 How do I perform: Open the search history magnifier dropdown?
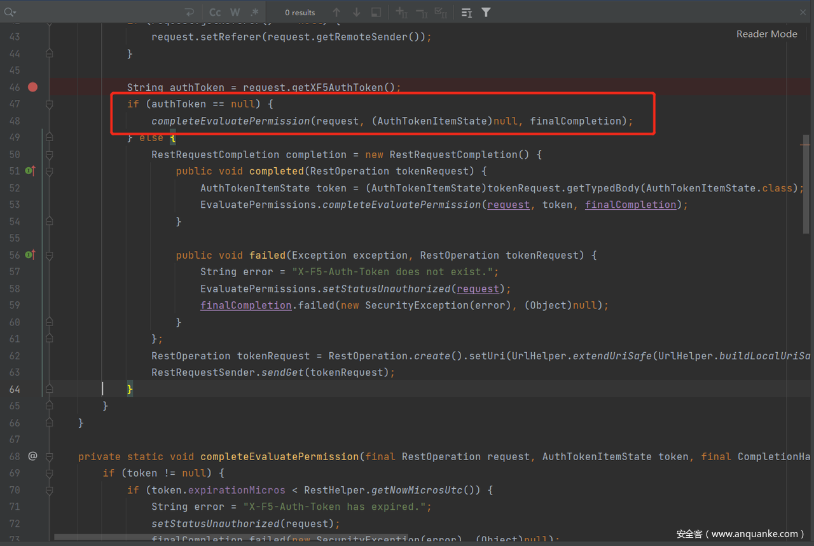[10, 12]
